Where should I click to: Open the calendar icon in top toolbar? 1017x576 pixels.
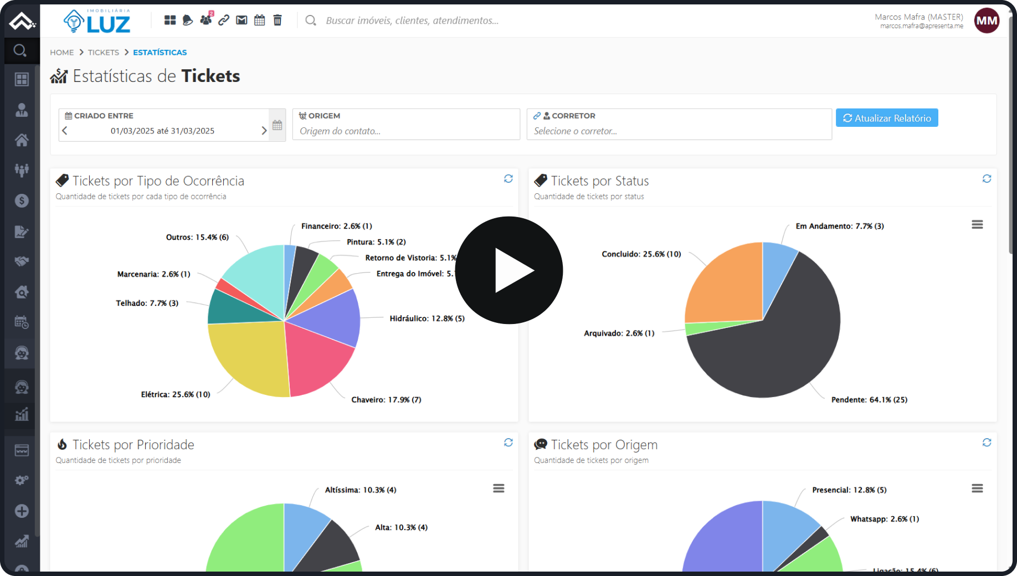[259, 20]
